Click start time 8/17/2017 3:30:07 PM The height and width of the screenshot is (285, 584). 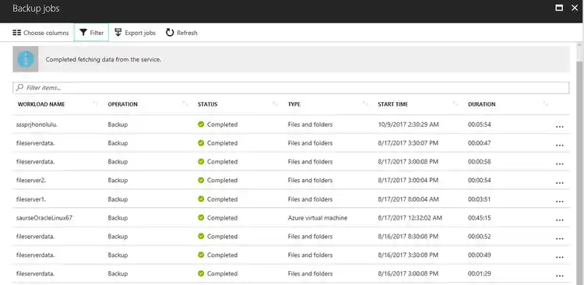click(x=408, y=143)
